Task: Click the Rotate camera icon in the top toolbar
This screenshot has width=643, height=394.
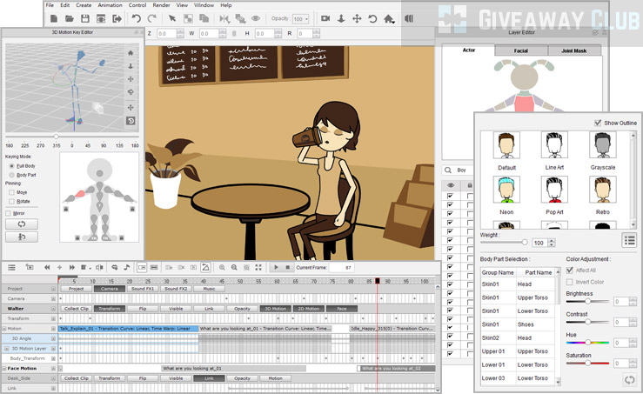Action: pyautogui.click(x=372, y=19)
